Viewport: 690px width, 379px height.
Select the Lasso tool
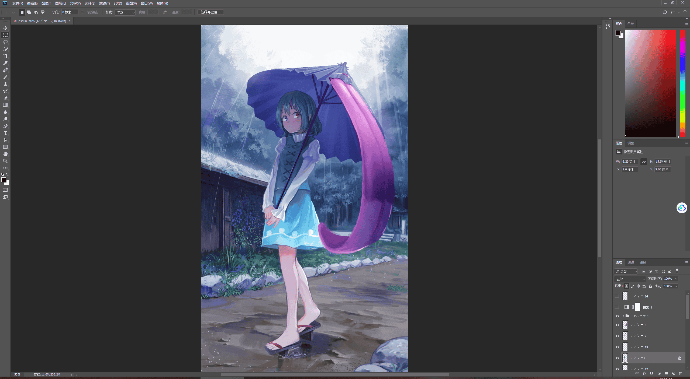pos(5,42)
